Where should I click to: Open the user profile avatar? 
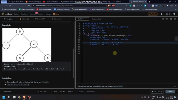[x=174, y=14]
